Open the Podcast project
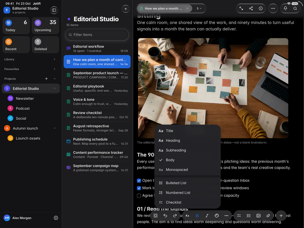 pos(31,108)
